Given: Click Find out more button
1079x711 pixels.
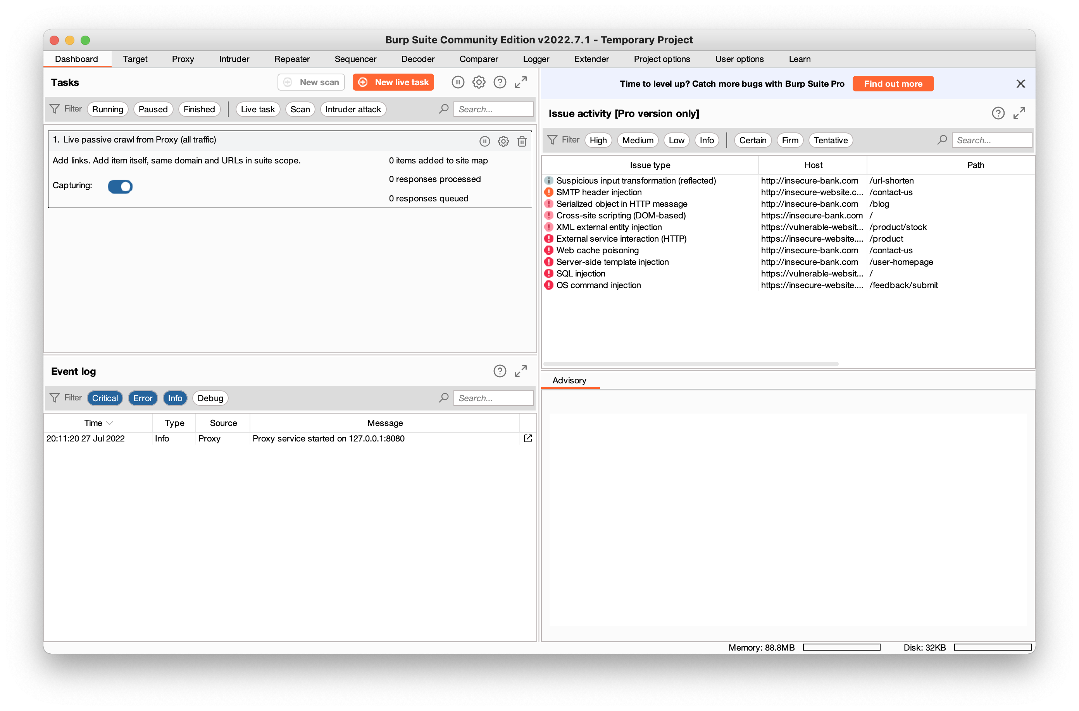Looking at the screenshot, I should point(893,83).
